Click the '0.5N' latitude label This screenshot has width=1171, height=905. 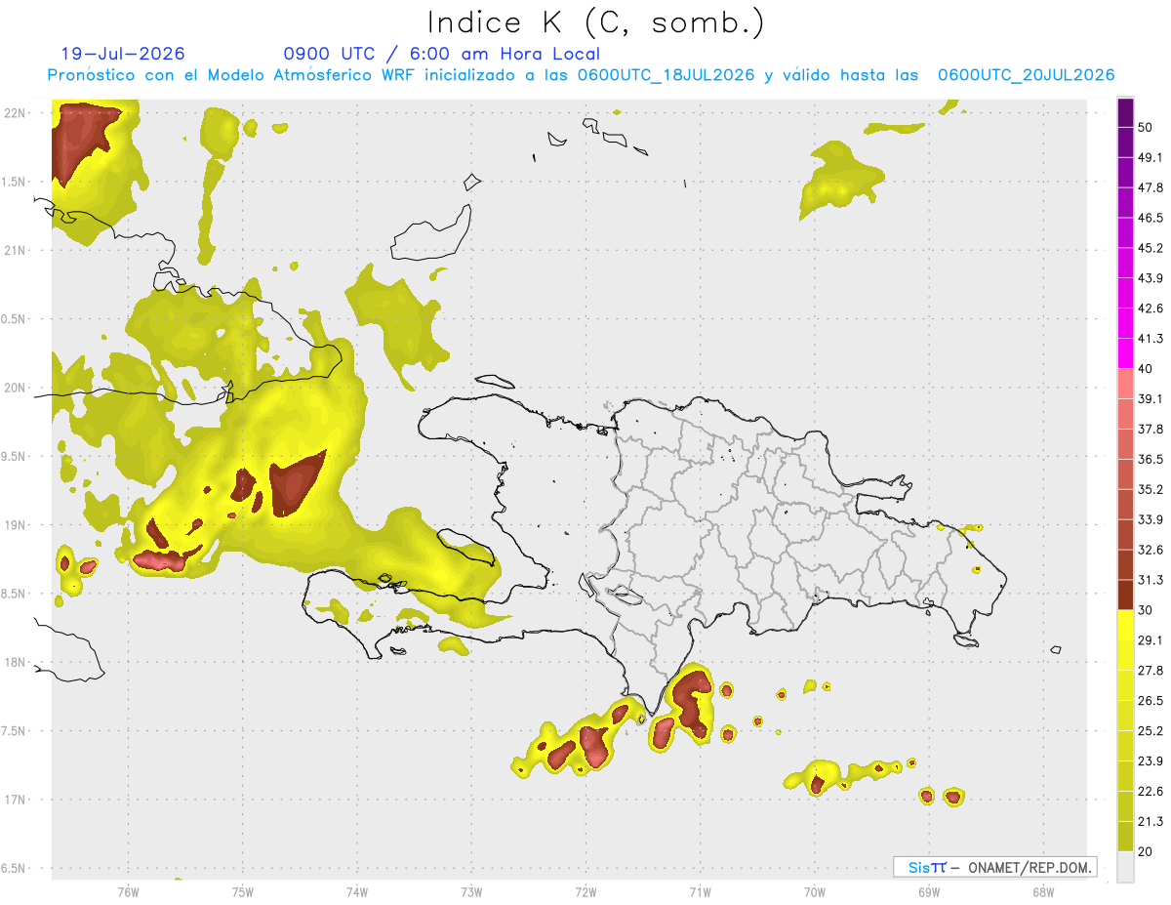[x=15, y=319]
